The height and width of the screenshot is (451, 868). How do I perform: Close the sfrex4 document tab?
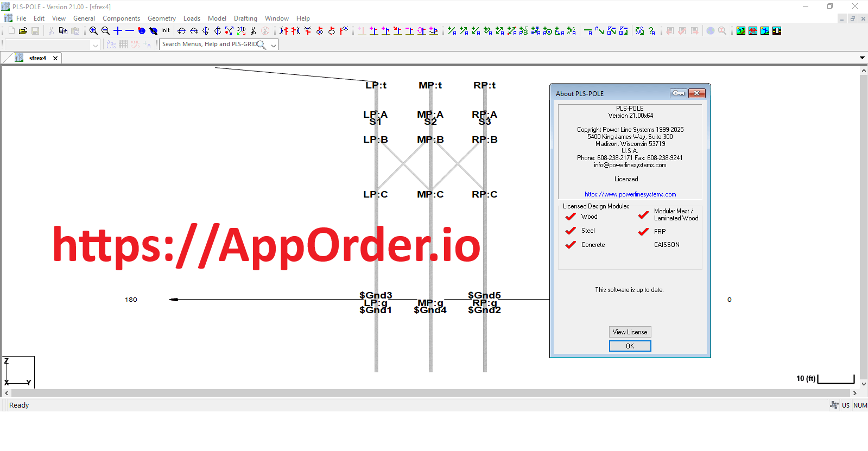click(55, 58)
